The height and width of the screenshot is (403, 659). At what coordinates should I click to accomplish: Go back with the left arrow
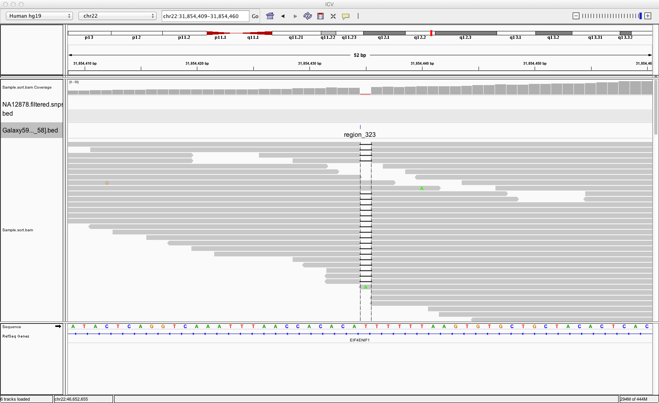click(283, 16)
